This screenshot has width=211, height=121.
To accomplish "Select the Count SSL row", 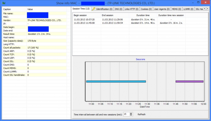I will coord(34,61).
